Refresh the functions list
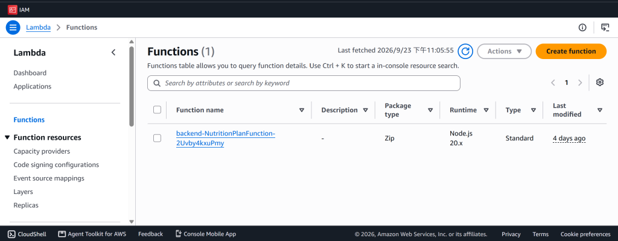This screenshot has height=241, width=618. pos(465,51)
